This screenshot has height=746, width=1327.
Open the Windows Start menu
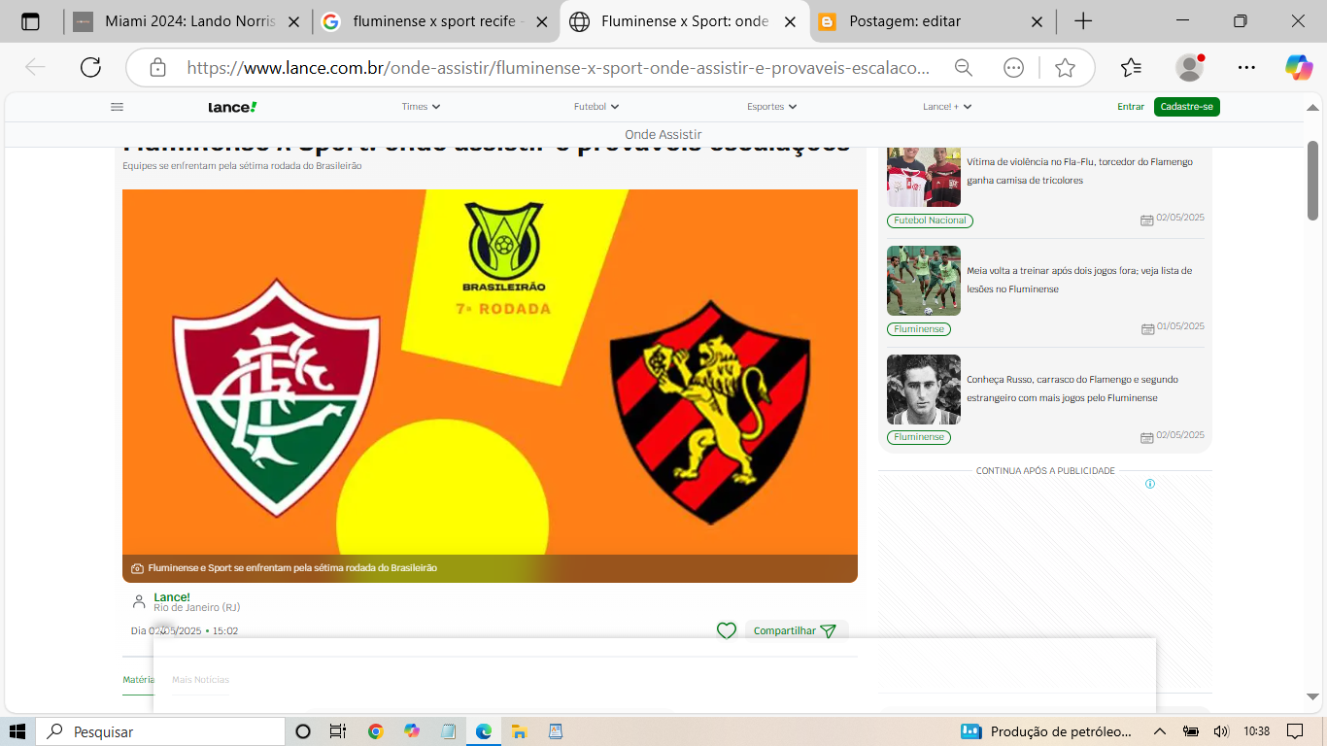click(17, 731)
